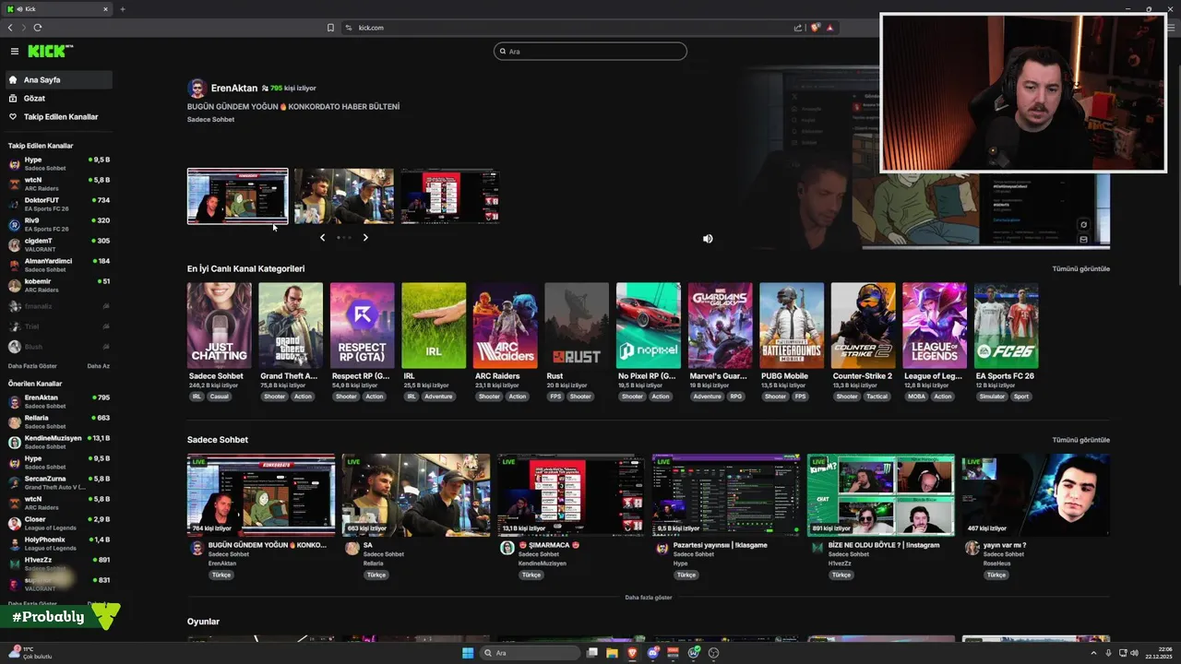Tümünü görüntüle for top live categories
Viewport: 1181px width, 664px height.
[x=1080, y=269]
